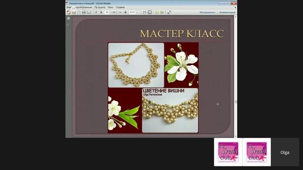Go to next page with down arrow

pos(101,12)
